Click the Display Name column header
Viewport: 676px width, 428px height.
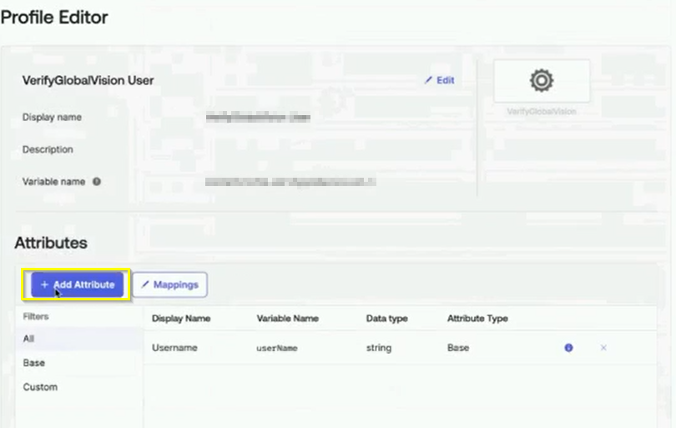point(181,319)
